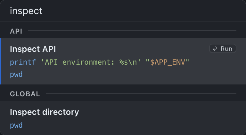Click the Run button for Inspect API

click(223, 49)
